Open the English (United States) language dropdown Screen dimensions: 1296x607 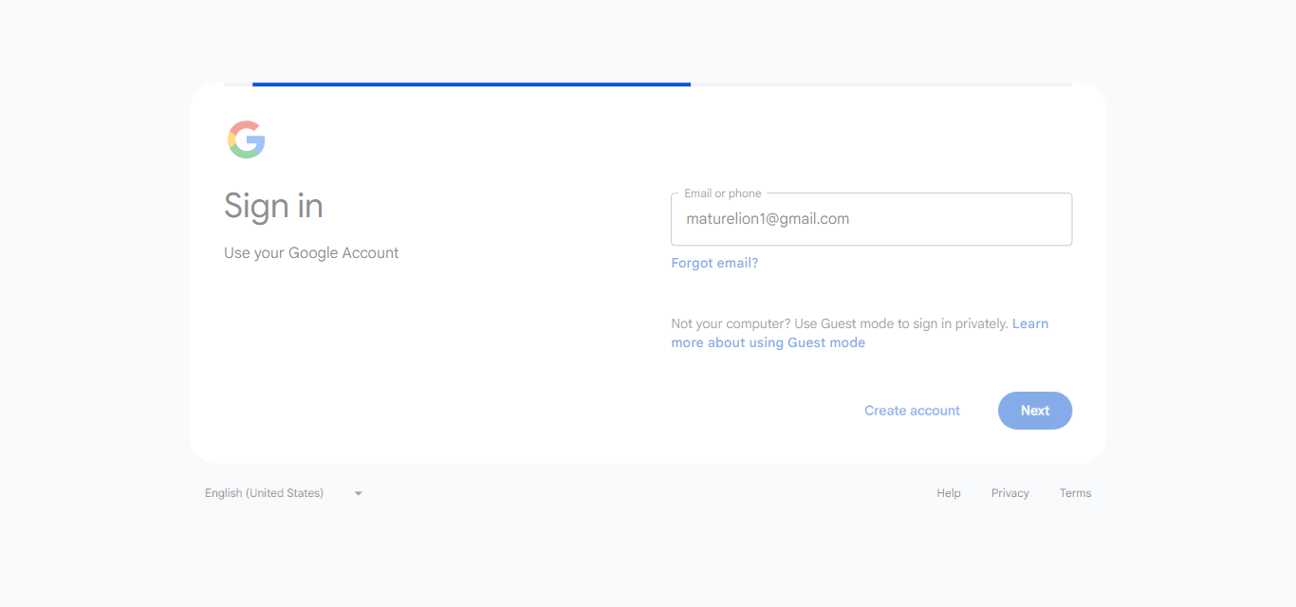[284, 493]
